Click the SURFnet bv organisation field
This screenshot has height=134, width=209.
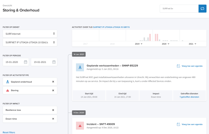(179, 9)
